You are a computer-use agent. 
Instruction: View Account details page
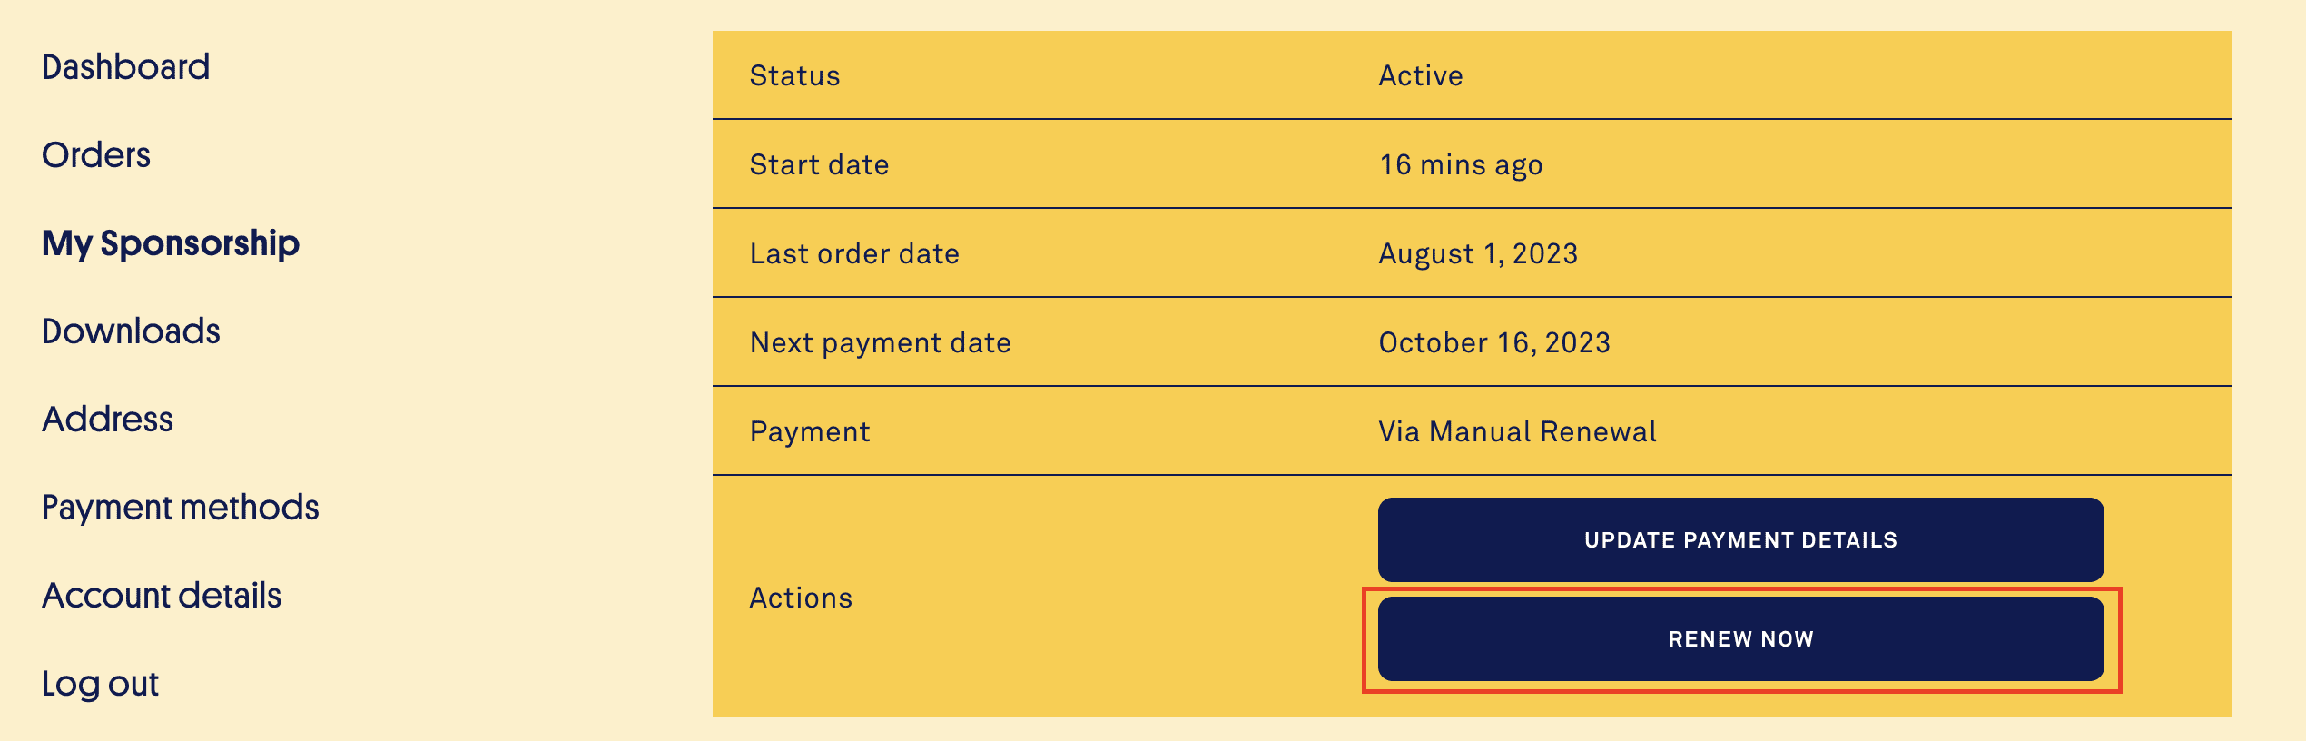pyautogui.click(x=163, y=596)
